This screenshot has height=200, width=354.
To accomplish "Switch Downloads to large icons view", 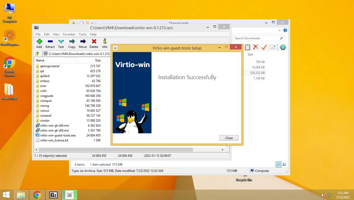I will pyautogui.click(x=284, y=164).
